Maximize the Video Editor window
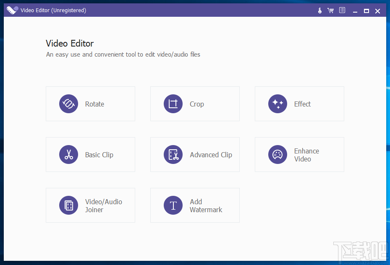390x265 pixels. (x=366, y=11)
